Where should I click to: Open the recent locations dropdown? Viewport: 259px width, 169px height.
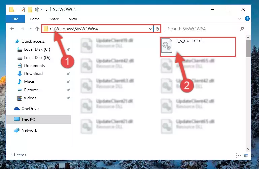30,29
